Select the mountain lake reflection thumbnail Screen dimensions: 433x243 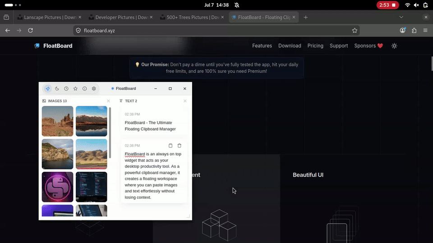click(x=92, y=121)
